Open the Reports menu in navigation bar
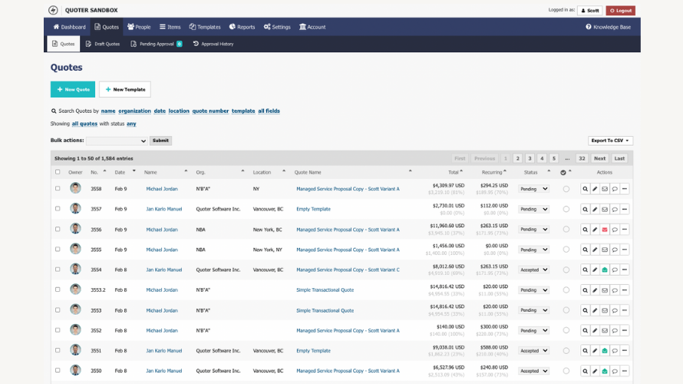The width and height of the screenshot is (683, 384). pyautogui.click(x=242, y=27)
